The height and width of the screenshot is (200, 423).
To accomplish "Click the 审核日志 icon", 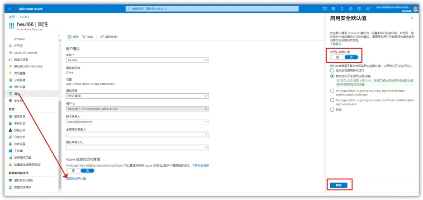I will 10,123.
